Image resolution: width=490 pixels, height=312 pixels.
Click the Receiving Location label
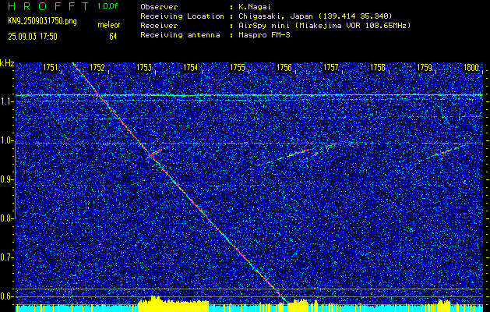coord(182,16)
